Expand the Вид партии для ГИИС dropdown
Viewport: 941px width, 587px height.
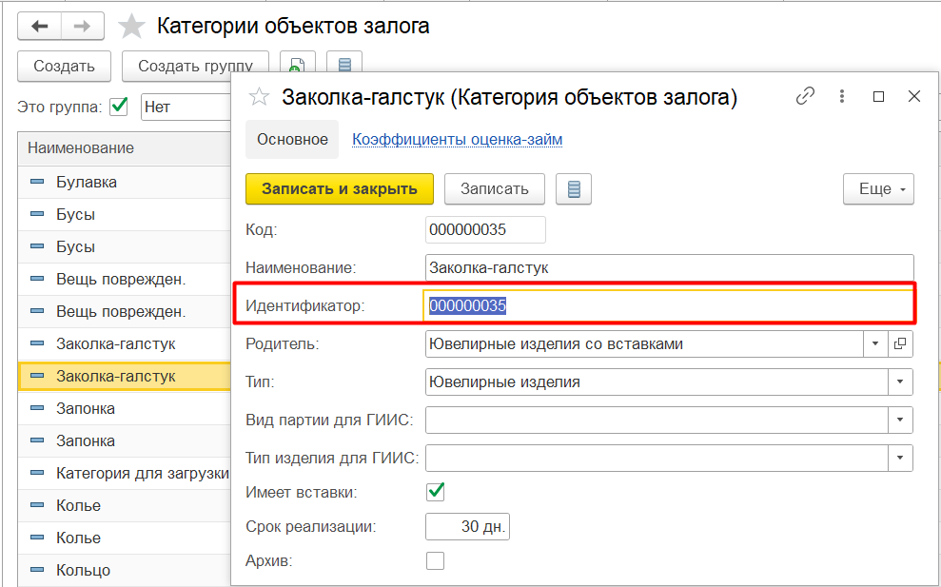pos(900,420)
